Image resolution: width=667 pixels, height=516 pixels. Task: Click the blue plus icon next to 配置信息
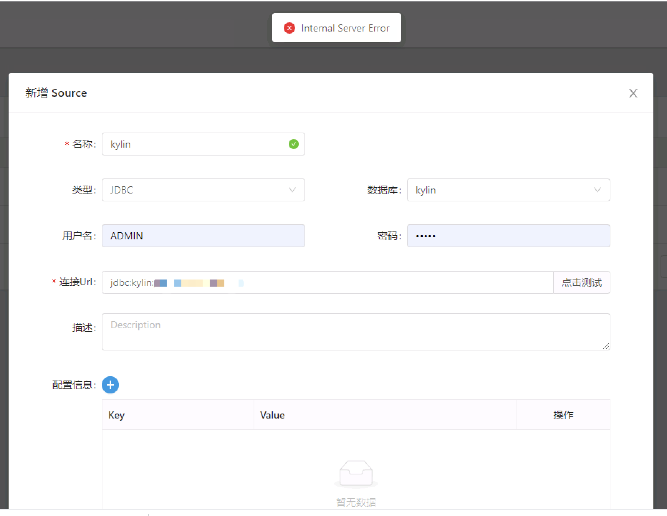click(x=110, y=384)
